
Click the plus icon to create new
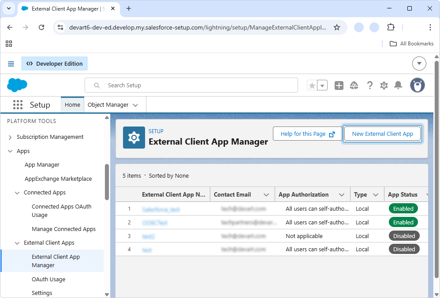coord(339,85)
